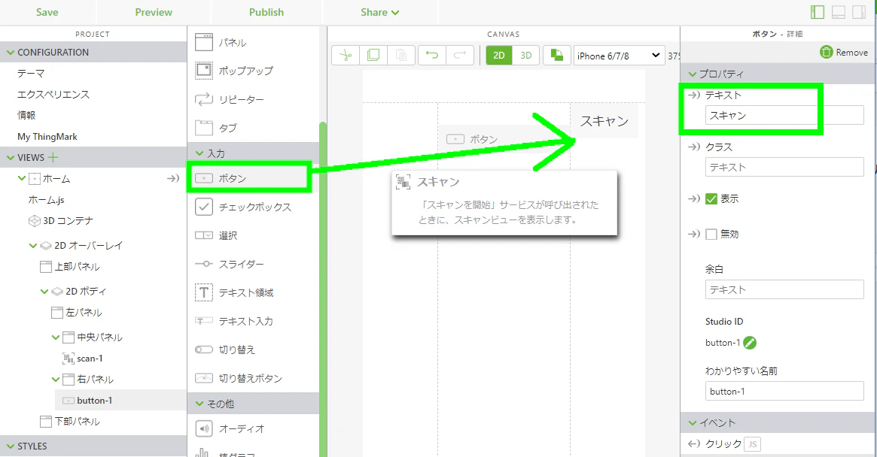The height and width of the screenshot is (457, 877).
Task: Click the クラス text field
Action: [x=784, y=167]
